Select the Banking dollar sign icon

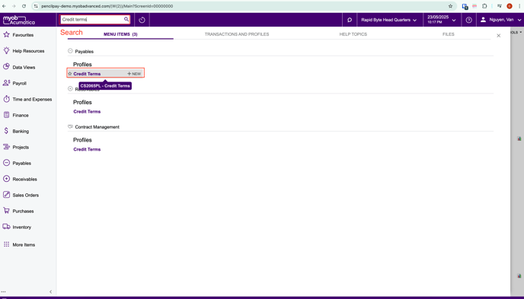[x=6, y=131]
